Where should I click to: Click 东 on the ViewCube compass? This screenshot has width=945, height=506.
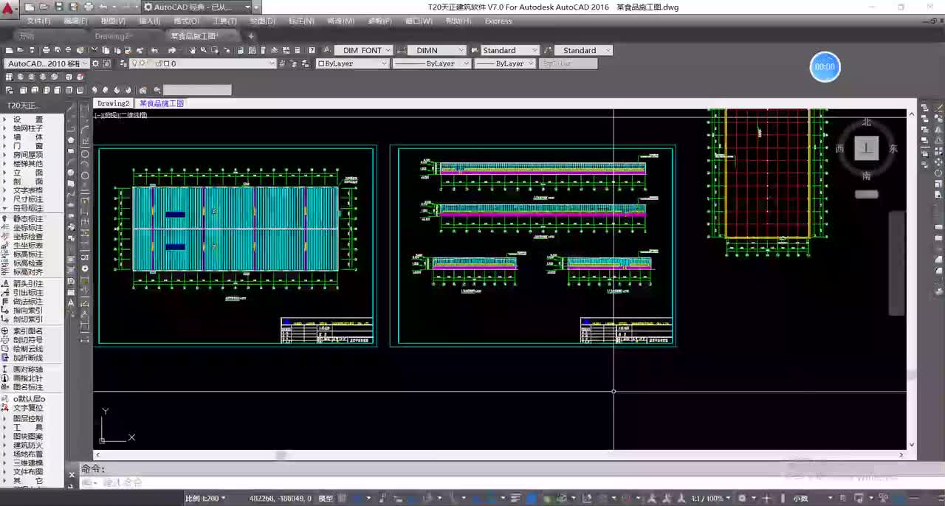[893, 148]
